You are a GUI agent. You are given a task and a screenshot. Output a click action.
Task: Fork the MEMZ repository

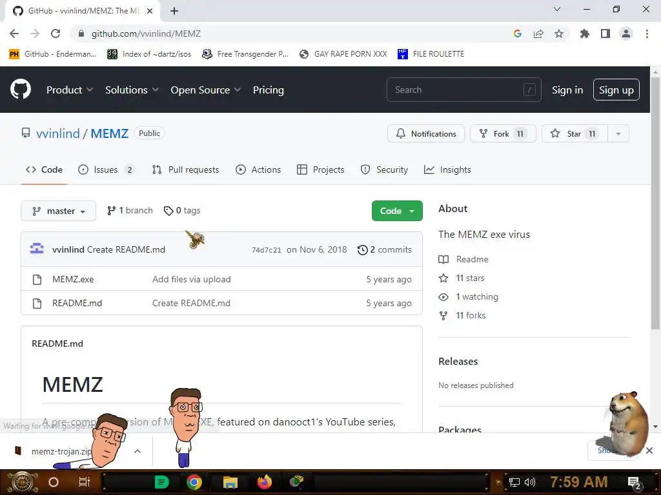[503, 134]
